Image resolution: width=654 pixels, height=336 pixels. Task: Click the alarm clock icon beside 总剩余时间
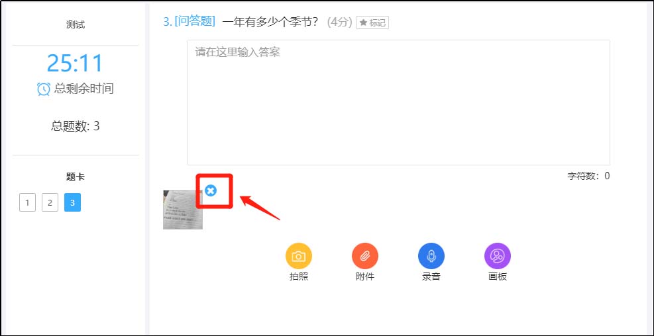[x=43, y=89]
